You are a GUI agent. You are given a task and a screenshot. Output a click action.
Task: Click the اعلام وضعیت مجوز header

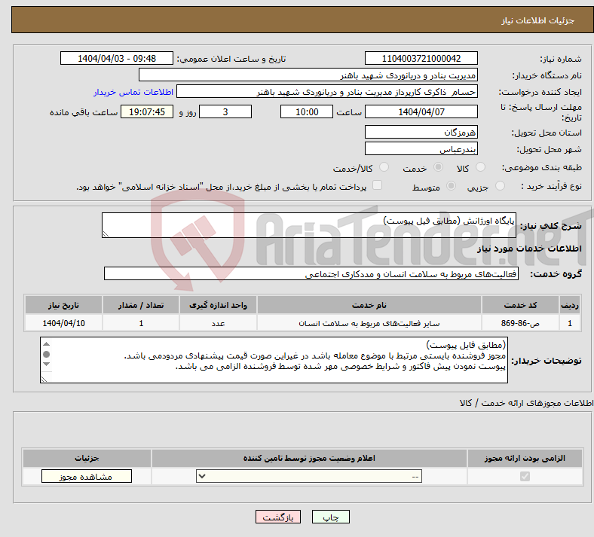(x=309, y=458)
